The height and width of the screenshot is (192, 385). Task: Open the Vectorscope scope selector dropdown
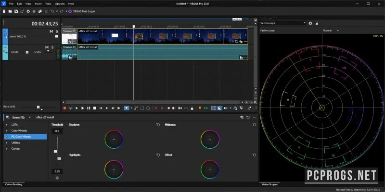283,23
